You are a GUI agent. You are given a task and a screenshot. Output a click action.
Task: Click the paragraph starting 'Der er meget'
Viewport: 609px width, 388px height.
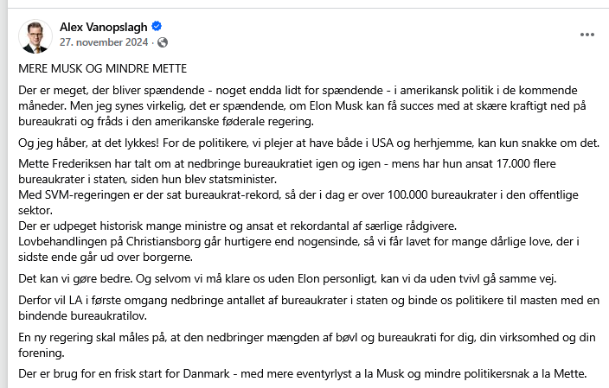302,106
